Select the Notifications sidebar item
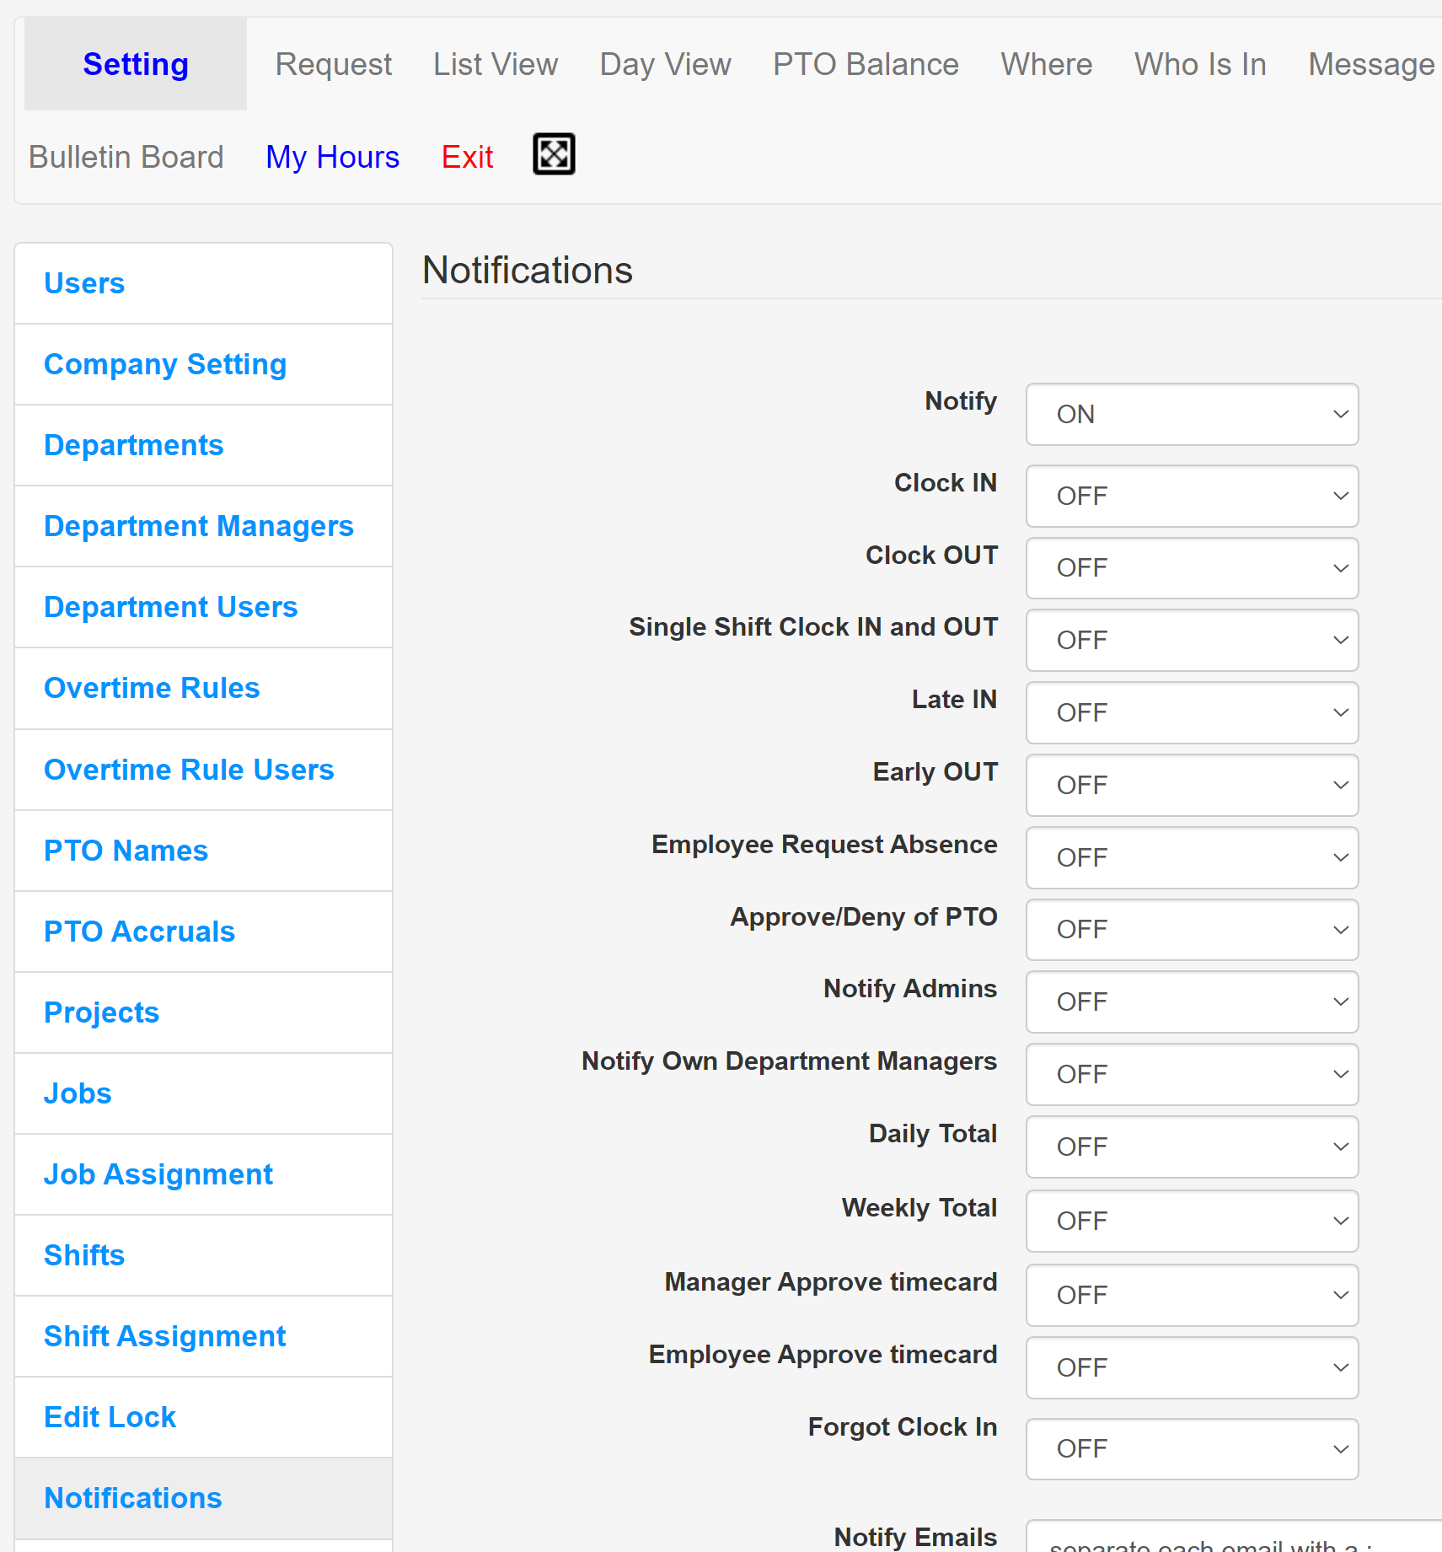Screen dimensions: 1442x1552 (x=132, y=1498)
